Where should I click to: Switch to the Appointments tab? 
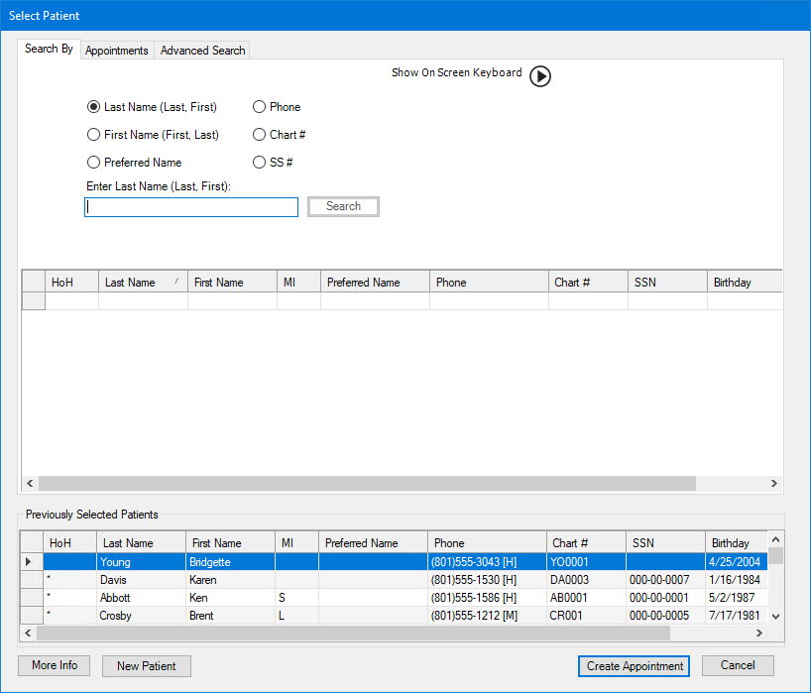coord(117,51)
